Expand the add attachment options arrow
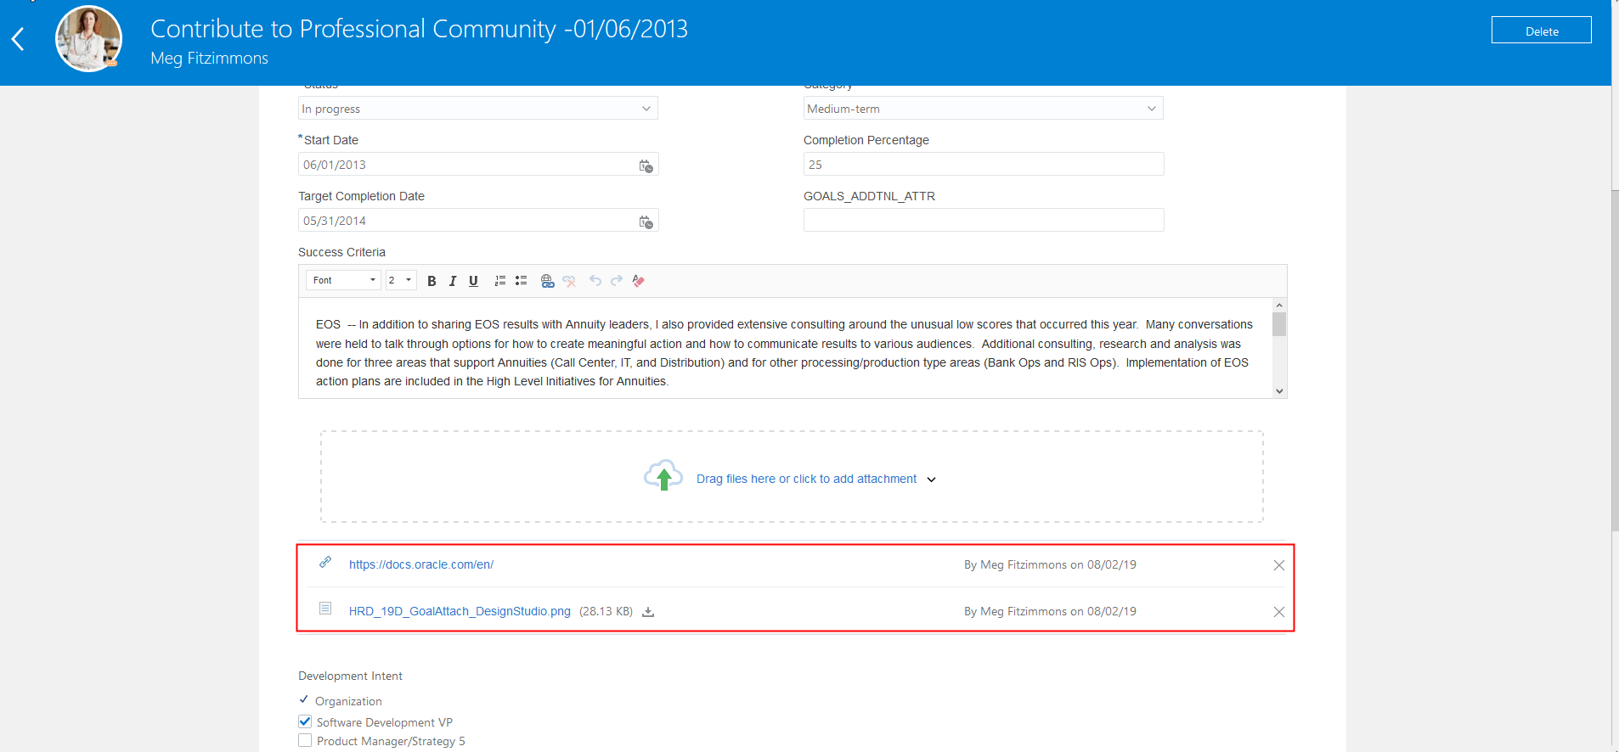The image size is (1619, 752). [x=932, y=480]
